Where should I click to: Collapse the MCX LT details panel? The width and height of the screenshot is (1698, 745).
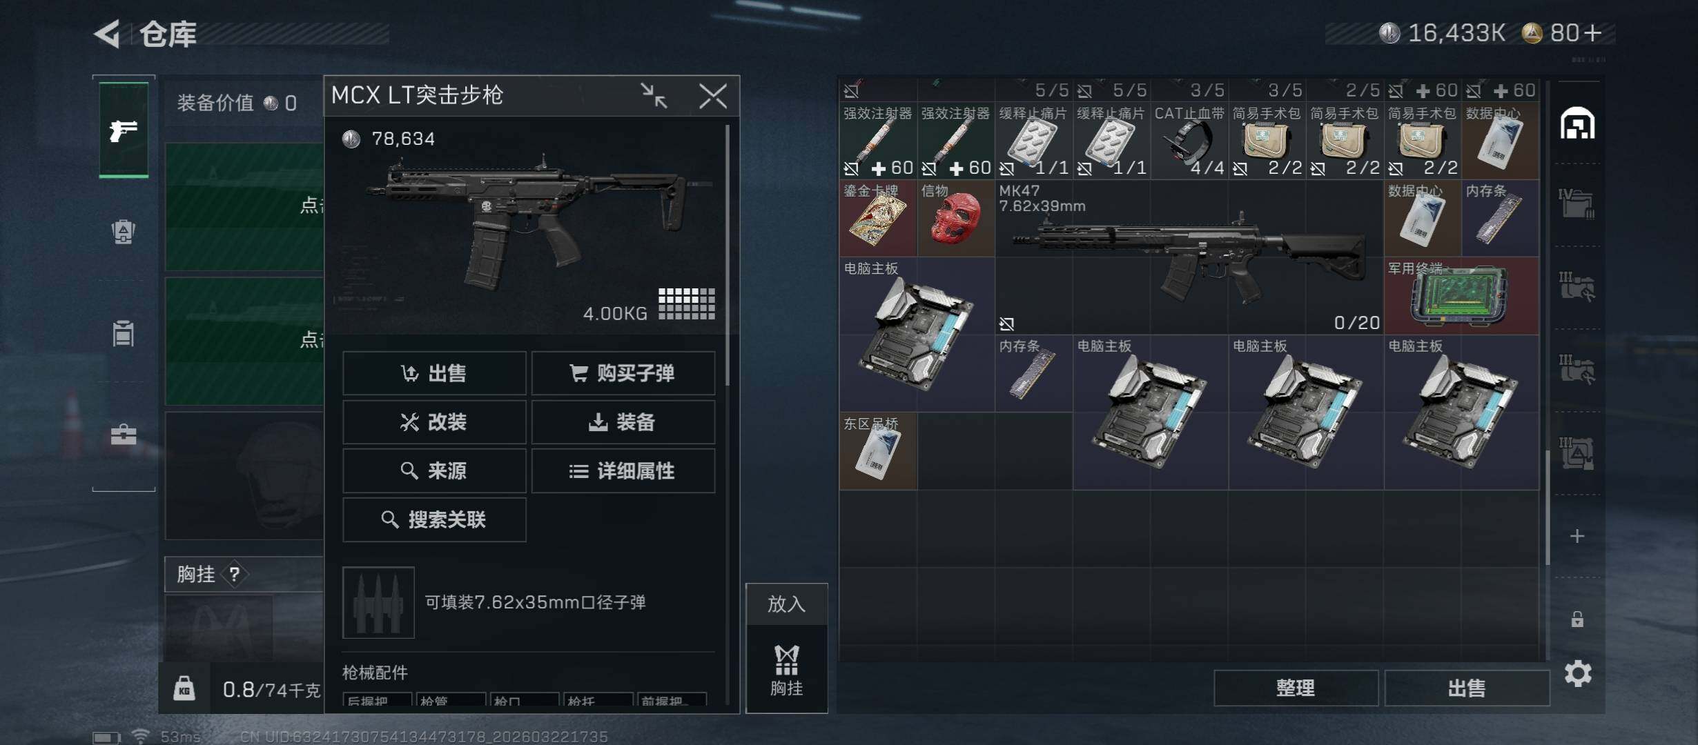coord(654,96)
